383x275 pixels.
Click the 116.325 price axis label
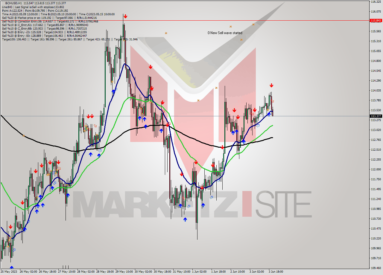pyautogui.click(x=376, y=2)
